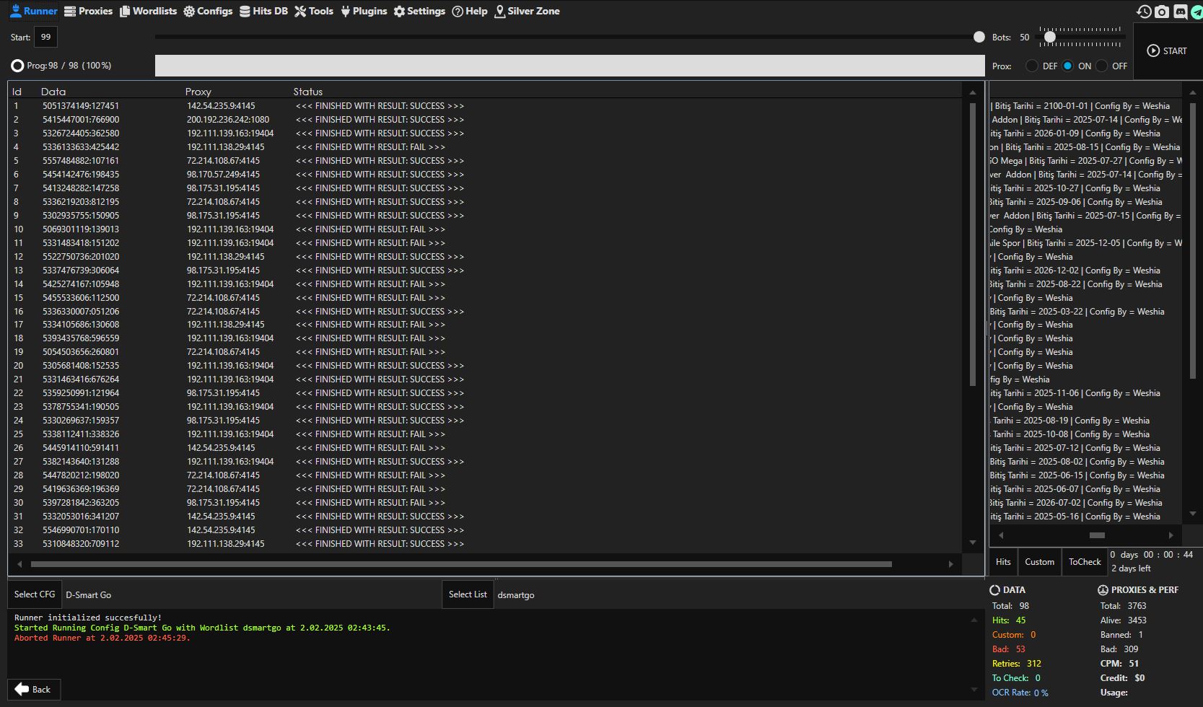The image size is (1203, 707).
Task: Open the Telegram paper-plane icon
Action: click(1197, 12)
